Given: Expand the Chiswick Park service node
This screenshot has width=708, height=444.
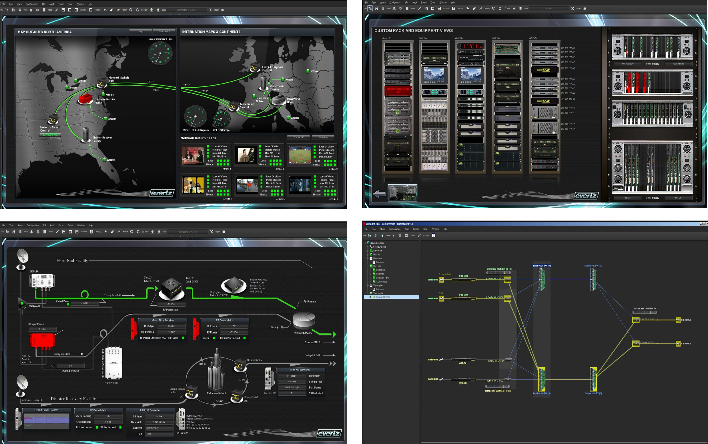Looking at the screenshot, I should pos(370,278).
